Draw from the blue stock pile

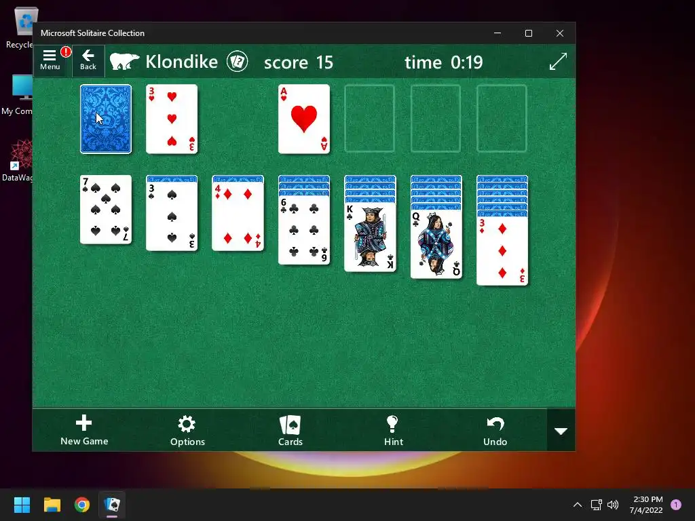(106, 119)
